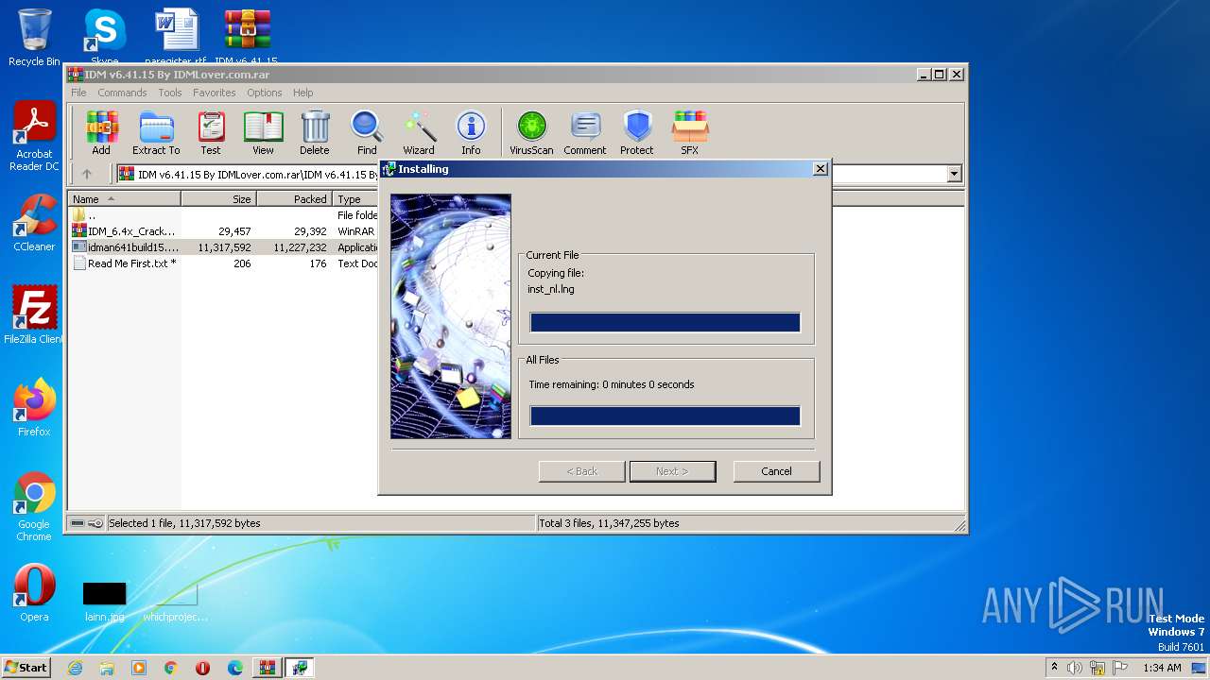Select the idman641build15 application row

pyautogui.click(x=223, y=247)
